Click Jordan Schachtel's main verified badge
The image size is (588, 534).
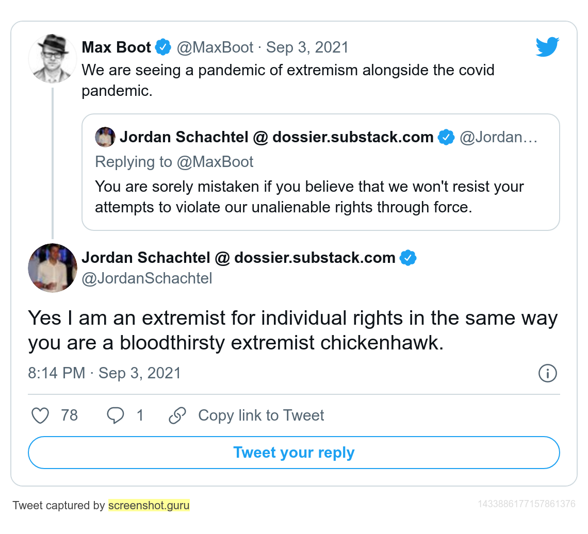coord(408,258)
